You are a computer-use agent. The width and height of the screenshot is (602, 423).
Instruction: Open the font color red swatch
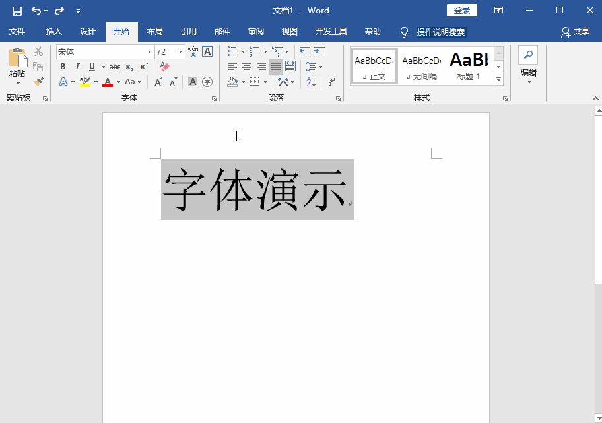click(x=108, y=81)
